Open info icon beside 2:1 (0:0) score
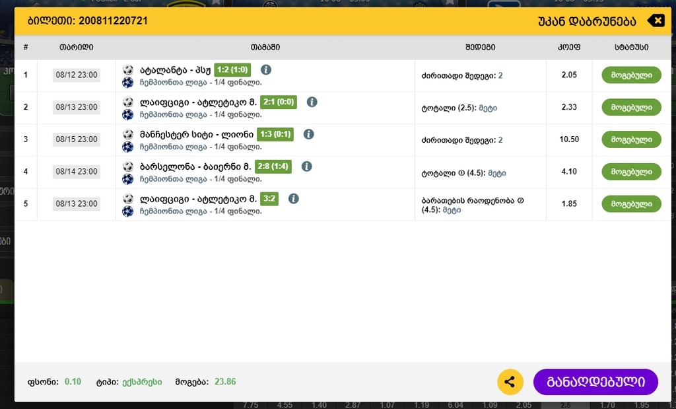 [312, 102]
